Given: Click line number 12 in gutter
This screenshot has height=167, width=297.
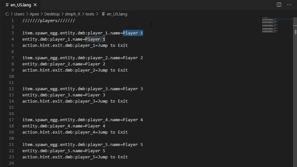Looking at the screenshot, I should tap(11, 89).
